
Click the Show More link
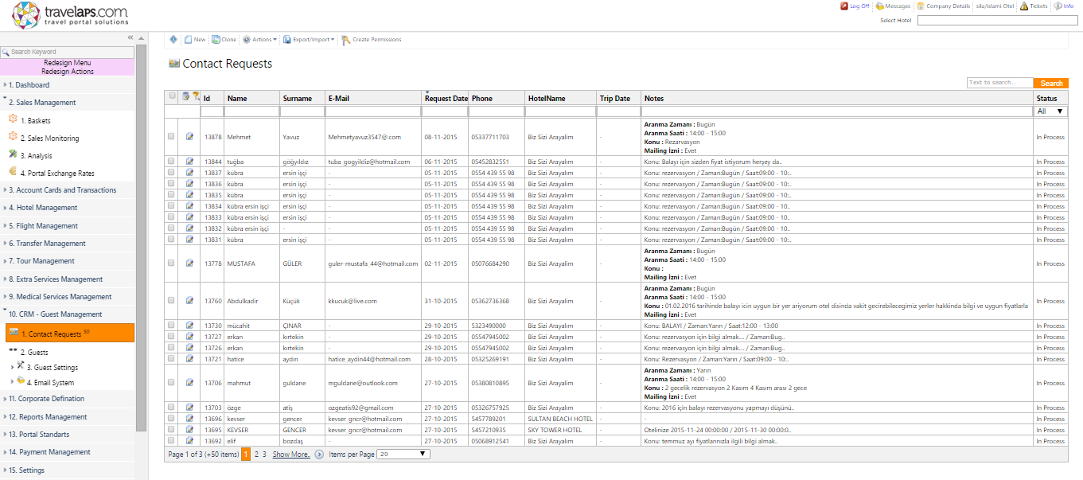[x=291, y=455]
